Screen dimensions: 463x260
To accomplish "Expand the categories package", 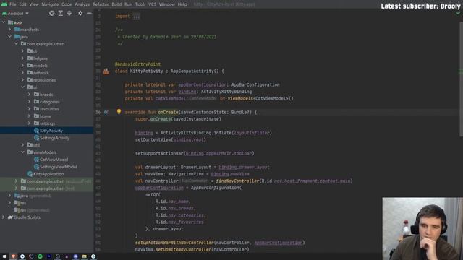I will tap(29, 102).
